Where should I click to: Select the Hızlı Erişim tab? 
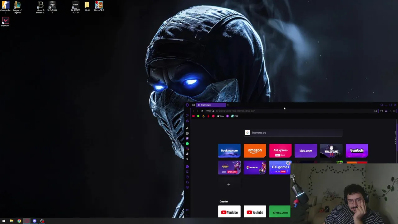(211, 105)
